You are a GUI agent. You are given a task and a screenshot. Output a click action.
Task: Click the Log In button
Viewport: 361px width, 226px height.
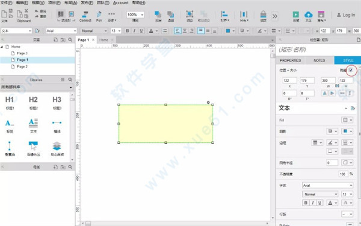click(346, 15)
